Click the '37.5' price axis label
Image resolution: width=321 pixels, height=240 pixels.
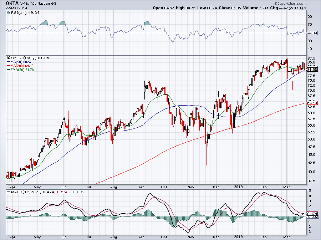311,181
